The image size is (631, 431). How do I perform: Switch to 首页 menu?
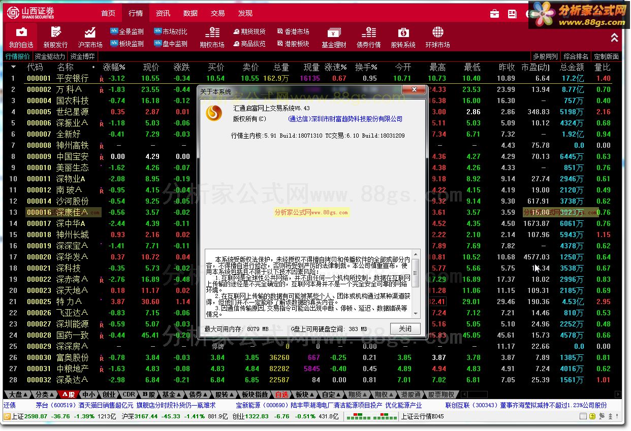(108, 13)
